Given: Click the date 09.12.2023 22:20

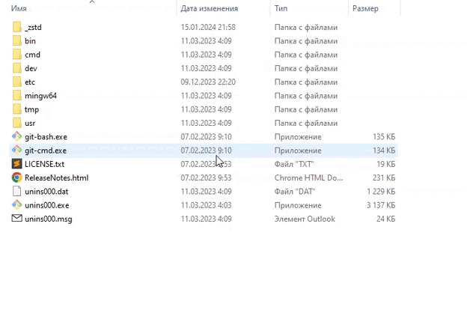Looking at the screenshot, I should coord(208,82).
